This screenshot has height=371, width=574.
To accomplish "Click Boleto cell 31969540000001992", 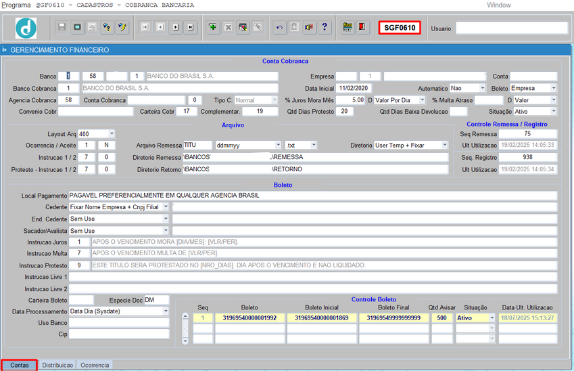I will 249,318.
